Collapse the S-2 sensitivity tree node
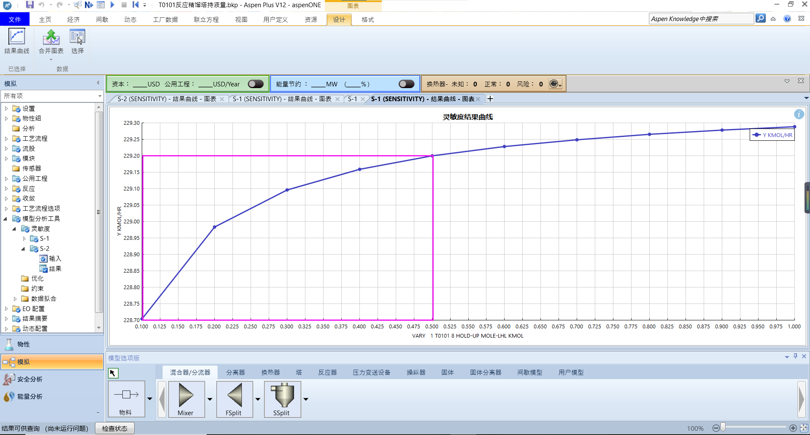This screenshot has width=810, height=435. click(23, 249)
